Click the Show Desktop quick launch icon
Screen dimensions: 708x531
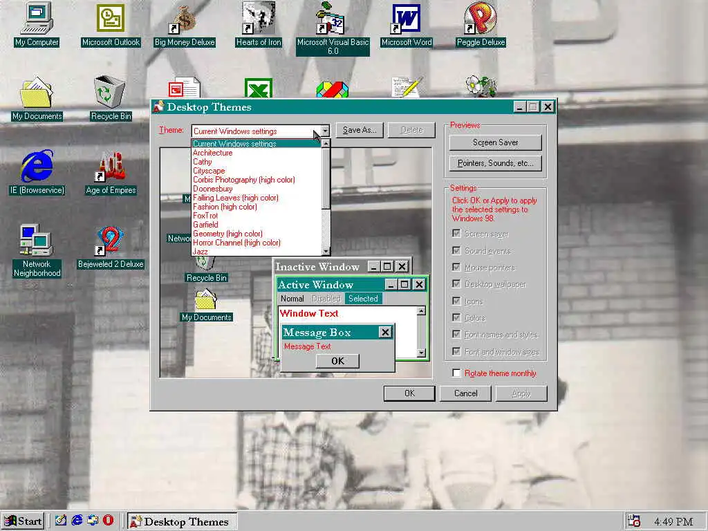click(61, 520)
